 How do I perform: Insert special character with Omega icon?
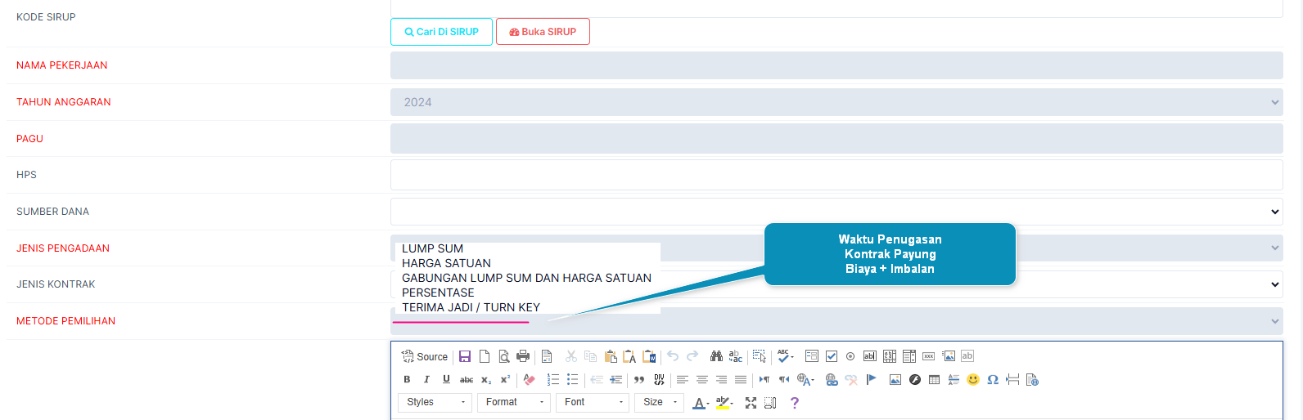point(993,379)
